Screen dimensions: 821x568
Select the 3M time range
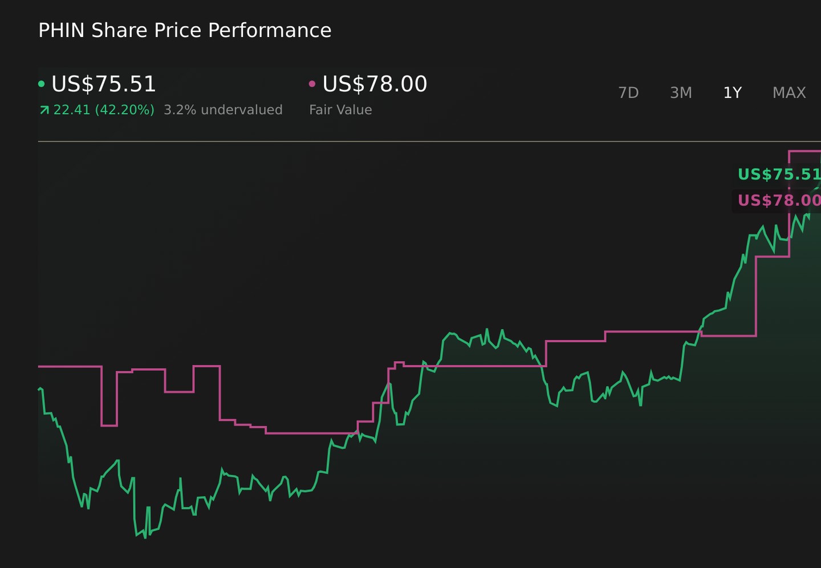point(681,92)
